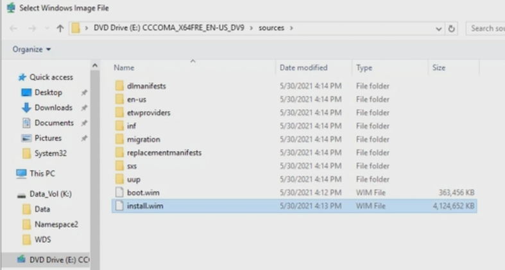Image resolution: width=505 pixels, height=270 pixels.
Task: Click the Downloads icon in Quick access
Action: tap(26, 107)
